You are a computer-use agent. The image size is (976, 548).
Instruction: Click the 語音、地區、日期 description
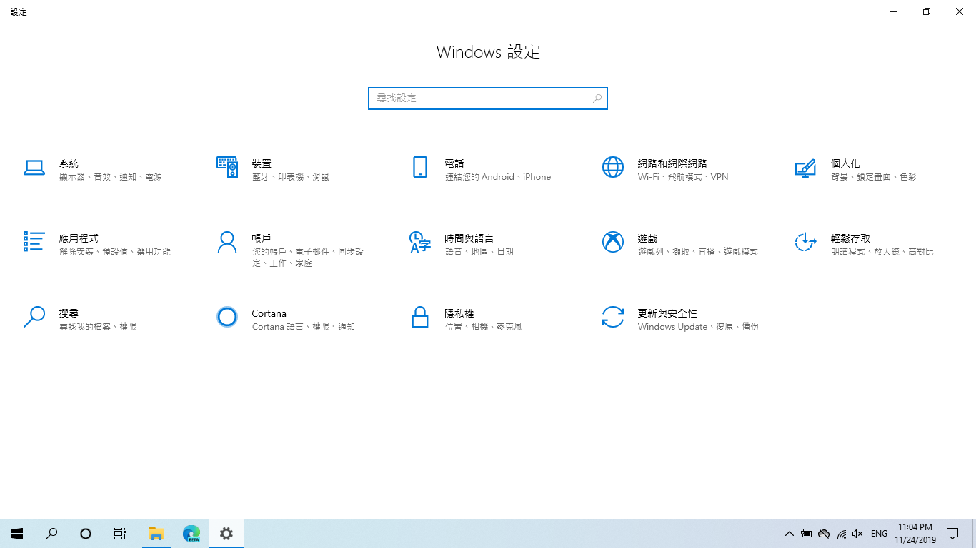(x=479, y=252)
